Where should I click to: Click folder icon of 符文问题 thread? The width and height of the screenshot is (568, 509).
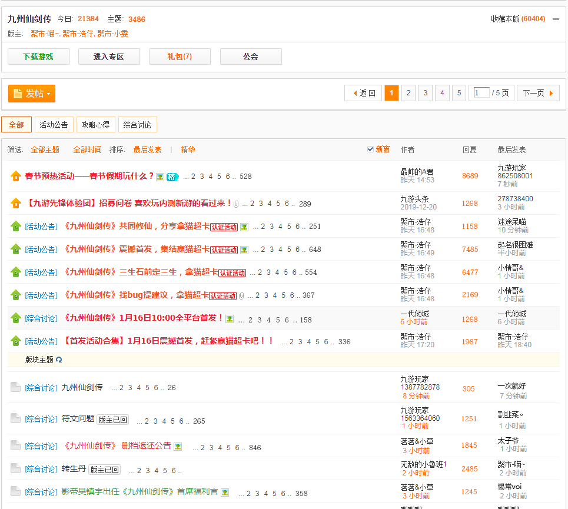[x=15, y=418]
